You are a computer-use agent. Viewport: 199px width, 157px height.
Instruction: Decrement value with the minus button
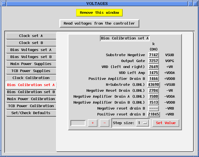(x=105, y=123)
